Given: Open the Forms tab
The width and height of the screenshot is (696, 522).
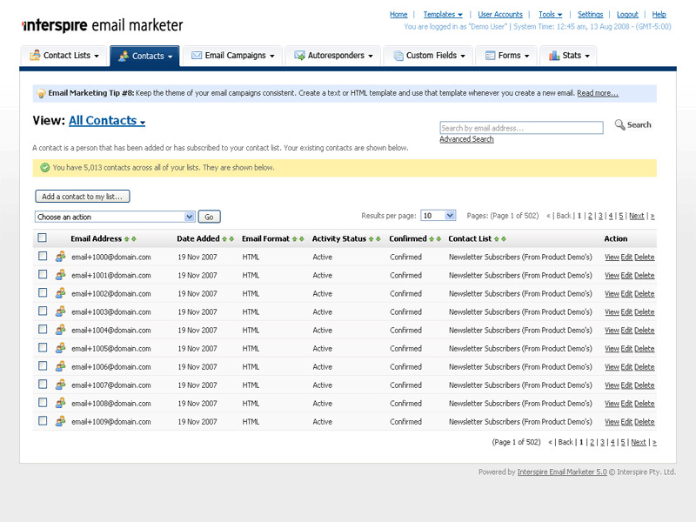Looking at the screenshot, I should [x=509, y=56].
